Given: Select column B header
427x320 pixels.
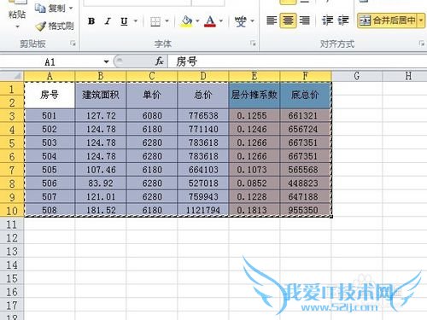Looking at the screenshot, I should tap(101, 76).
